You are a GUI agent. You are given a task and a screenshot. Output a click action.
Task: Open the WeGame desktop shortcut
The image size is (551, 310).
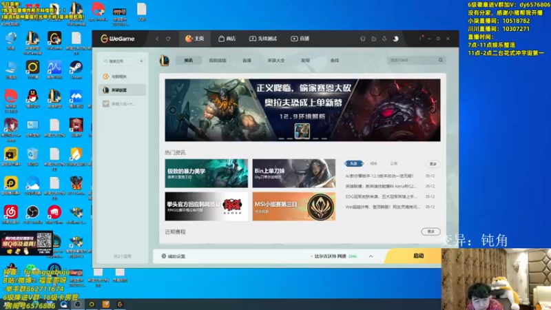coord(54,41)
